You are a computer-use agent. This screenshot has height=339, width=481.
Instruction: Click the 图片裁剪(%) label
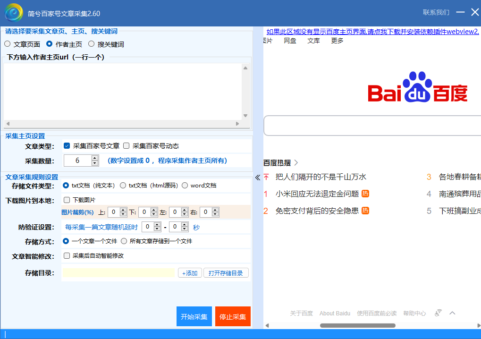[77, 212]
